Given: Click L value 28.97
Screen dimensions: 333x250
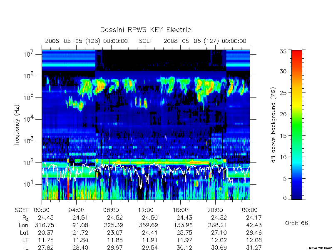Looking at the screenshot, I should (x=115, y=247).
